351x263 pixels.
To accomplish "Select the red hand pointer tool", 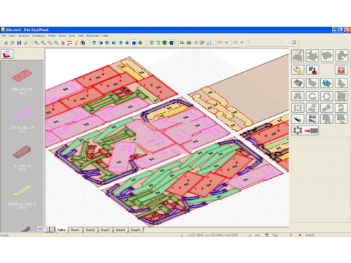I will (x=62, y=43).
